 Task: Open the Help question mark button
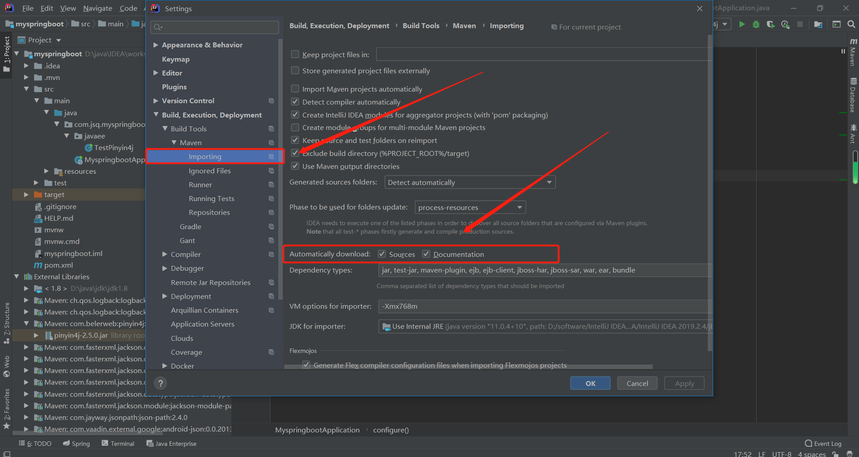tap(160, 383)
